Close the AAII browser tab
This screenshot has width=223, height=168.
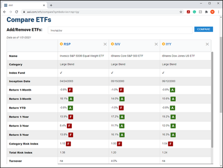44,5
